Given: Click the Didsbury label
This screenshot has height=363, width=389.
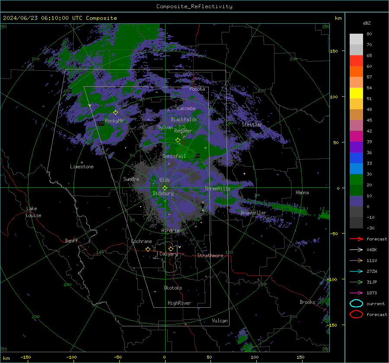Looking at the screenshot, I should coord(163,193).
